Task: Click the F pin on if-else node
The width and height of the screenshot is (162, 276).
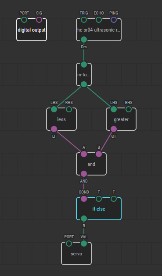Action: (x=114, y=199)
